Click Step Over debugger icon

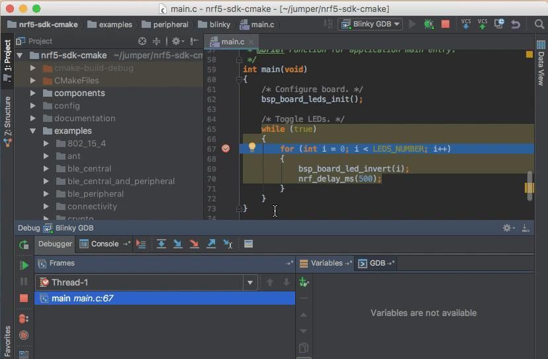click(161, 244)
